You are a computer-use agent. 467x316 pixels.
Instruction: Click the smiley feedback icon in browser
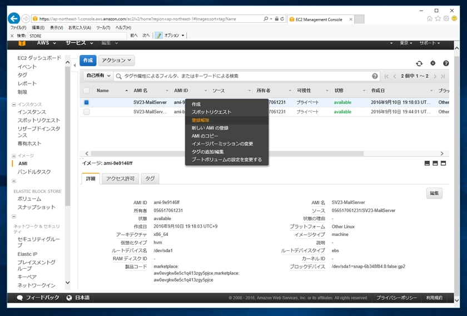[454, 18]
